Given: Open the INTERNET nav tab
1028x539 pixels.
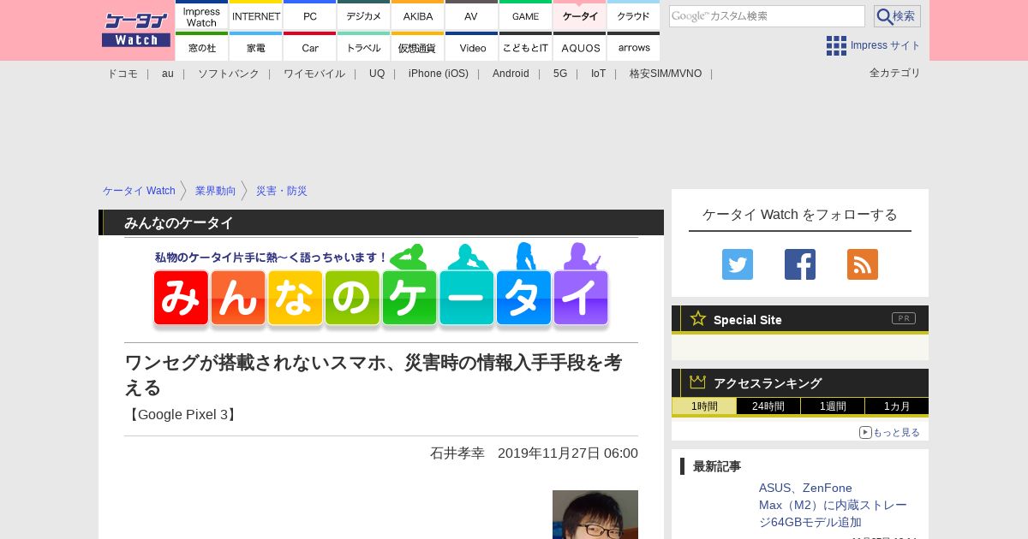Looking at the screenshot, I should click(256, 15).
